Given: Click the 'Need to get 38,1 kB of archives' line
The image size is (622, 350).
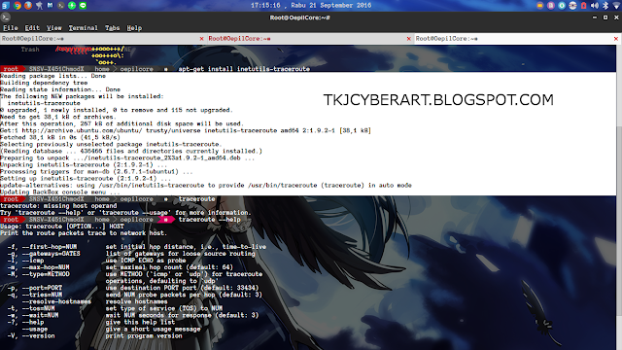Looking at the screenshot, I should click(x=58, y=117).
